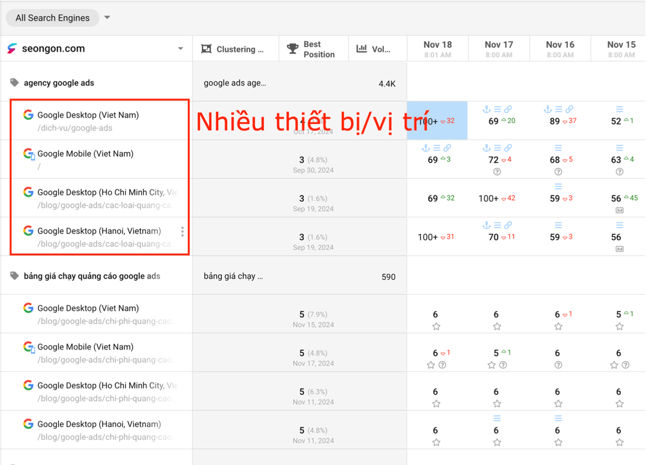646x465 pixels.
Task: Click the anchor icon above Nov 17 rank 69
Action: coord(487,109)
